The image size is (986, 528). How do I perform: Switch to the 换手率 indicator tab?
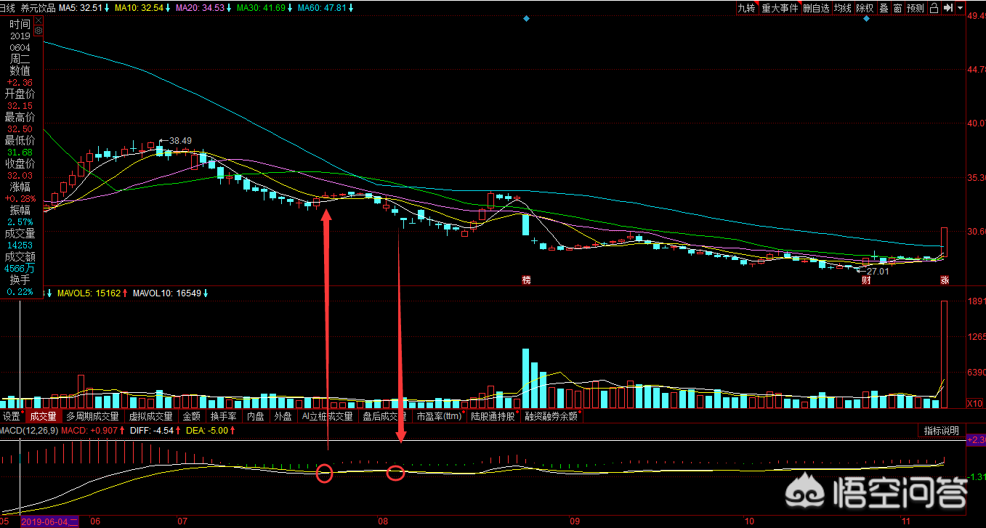pos(223,416)
